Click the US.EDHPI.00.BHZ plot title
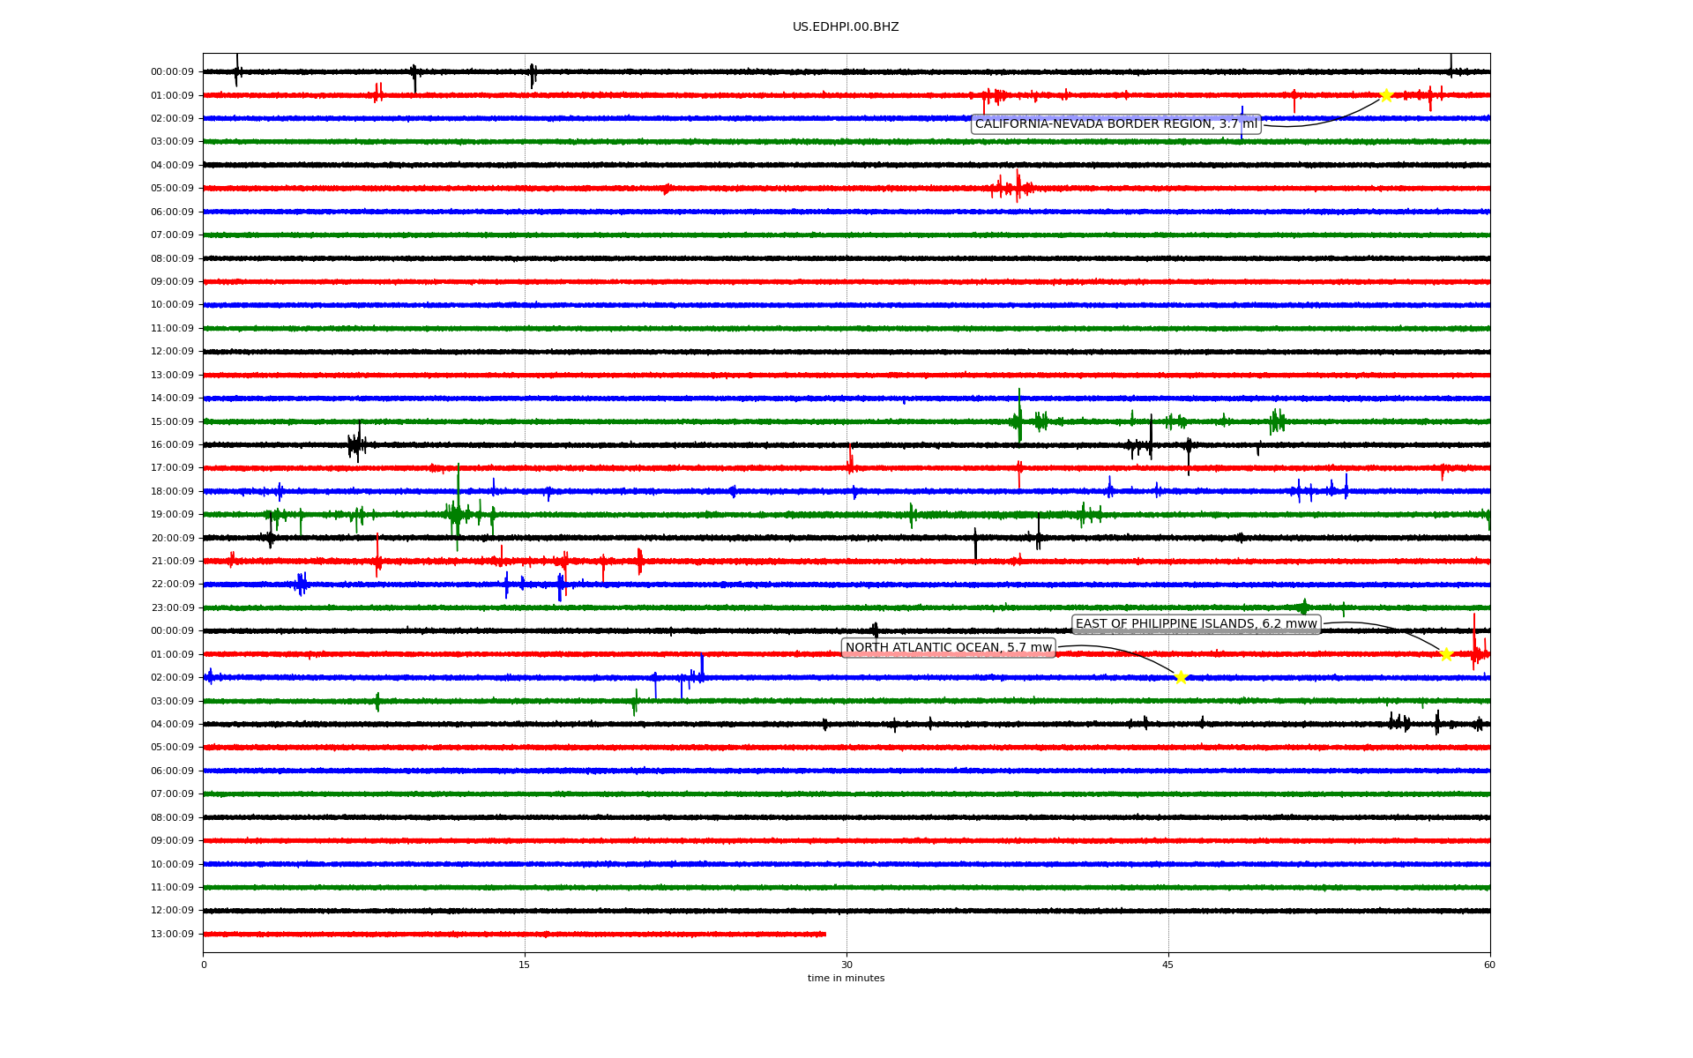The height and width of the screenshot is (1058, 1693). click(x=846, y=27)
